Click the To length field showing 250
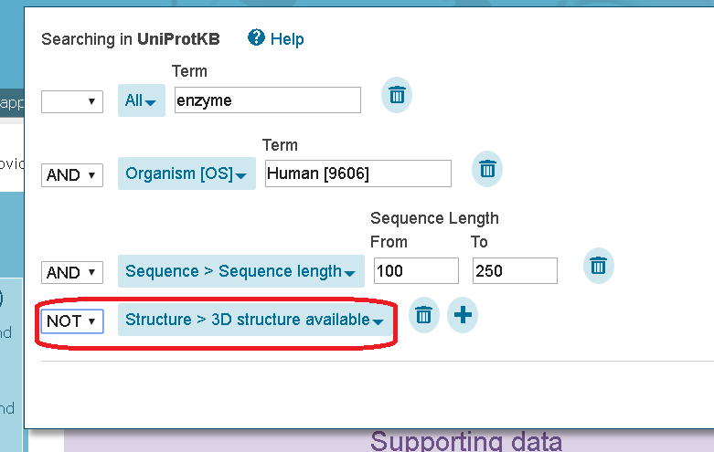Image resolution: width=714 pixels, height=452 pixels. tap(515, 270)
